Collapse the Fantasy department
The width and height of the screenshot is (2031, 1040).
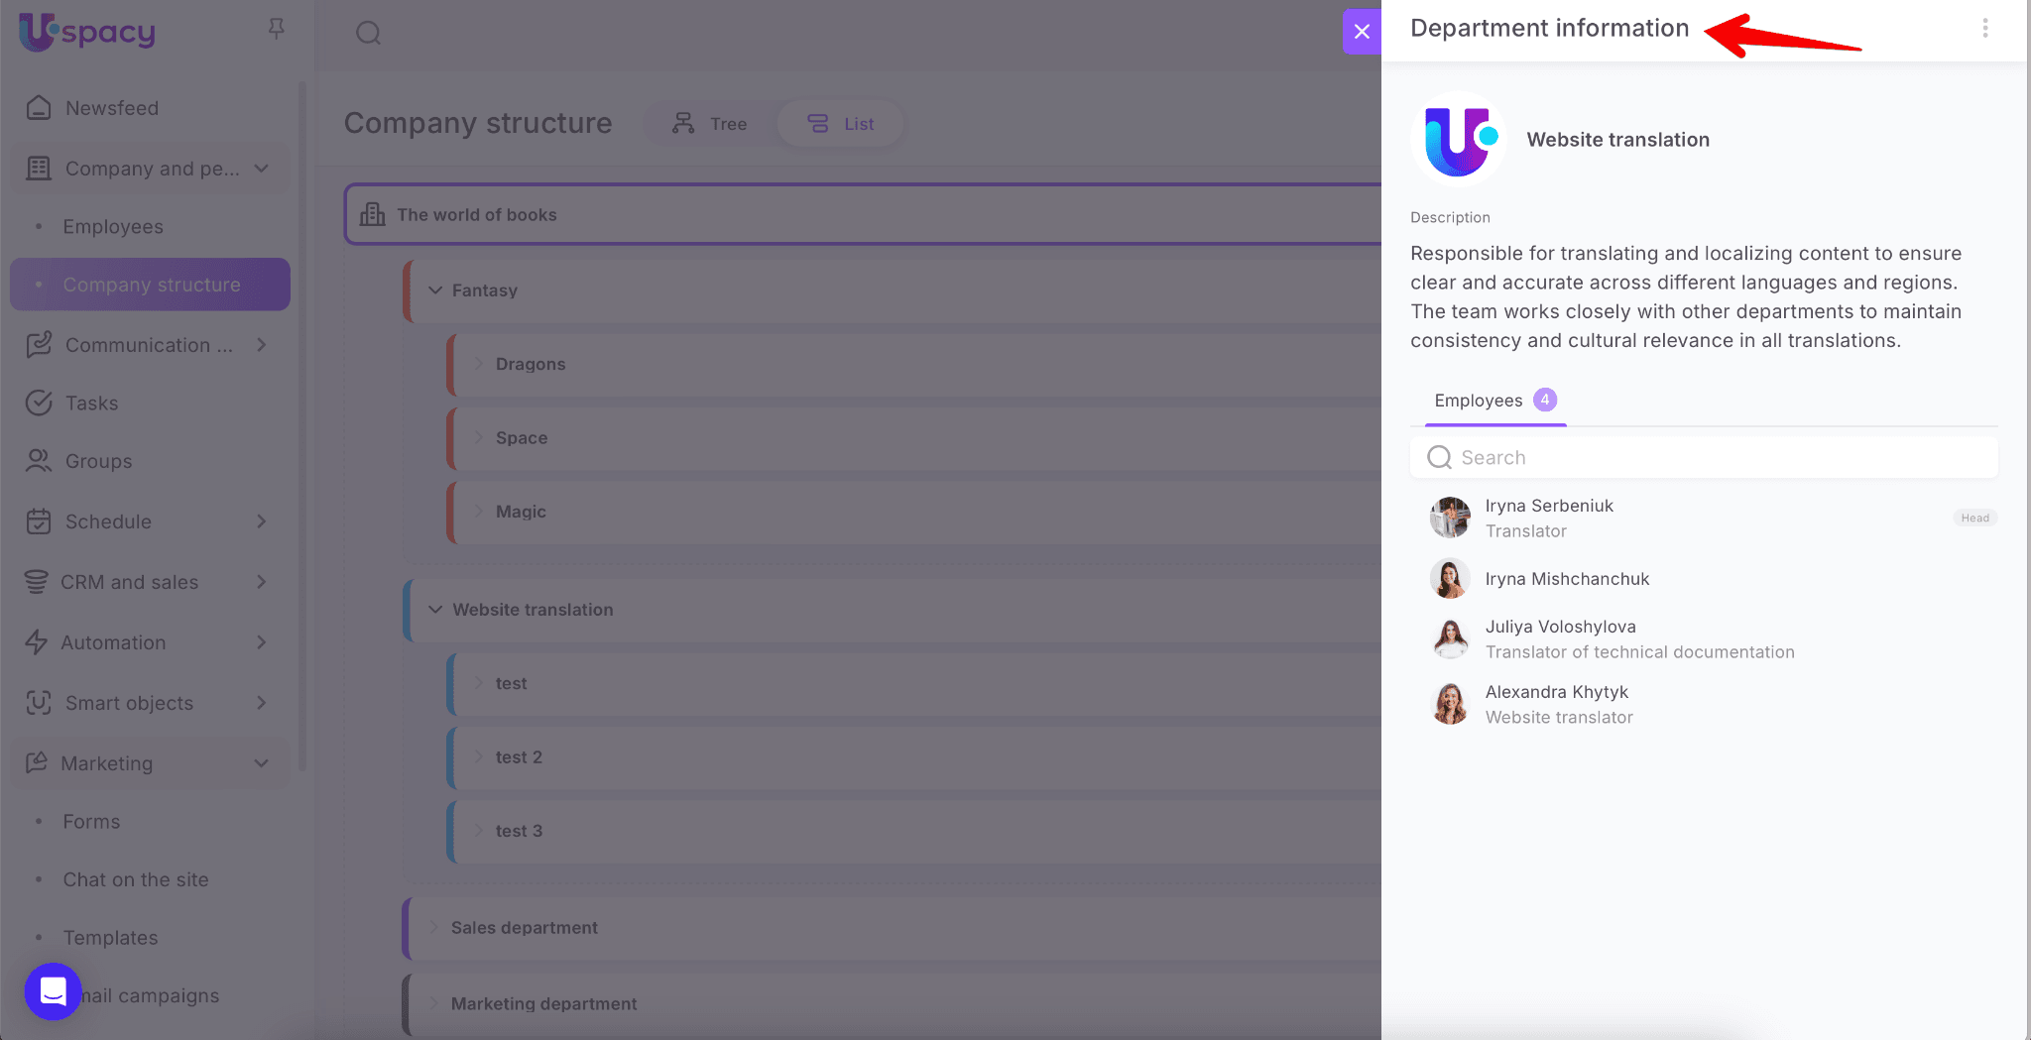click(x=435, y=290)
